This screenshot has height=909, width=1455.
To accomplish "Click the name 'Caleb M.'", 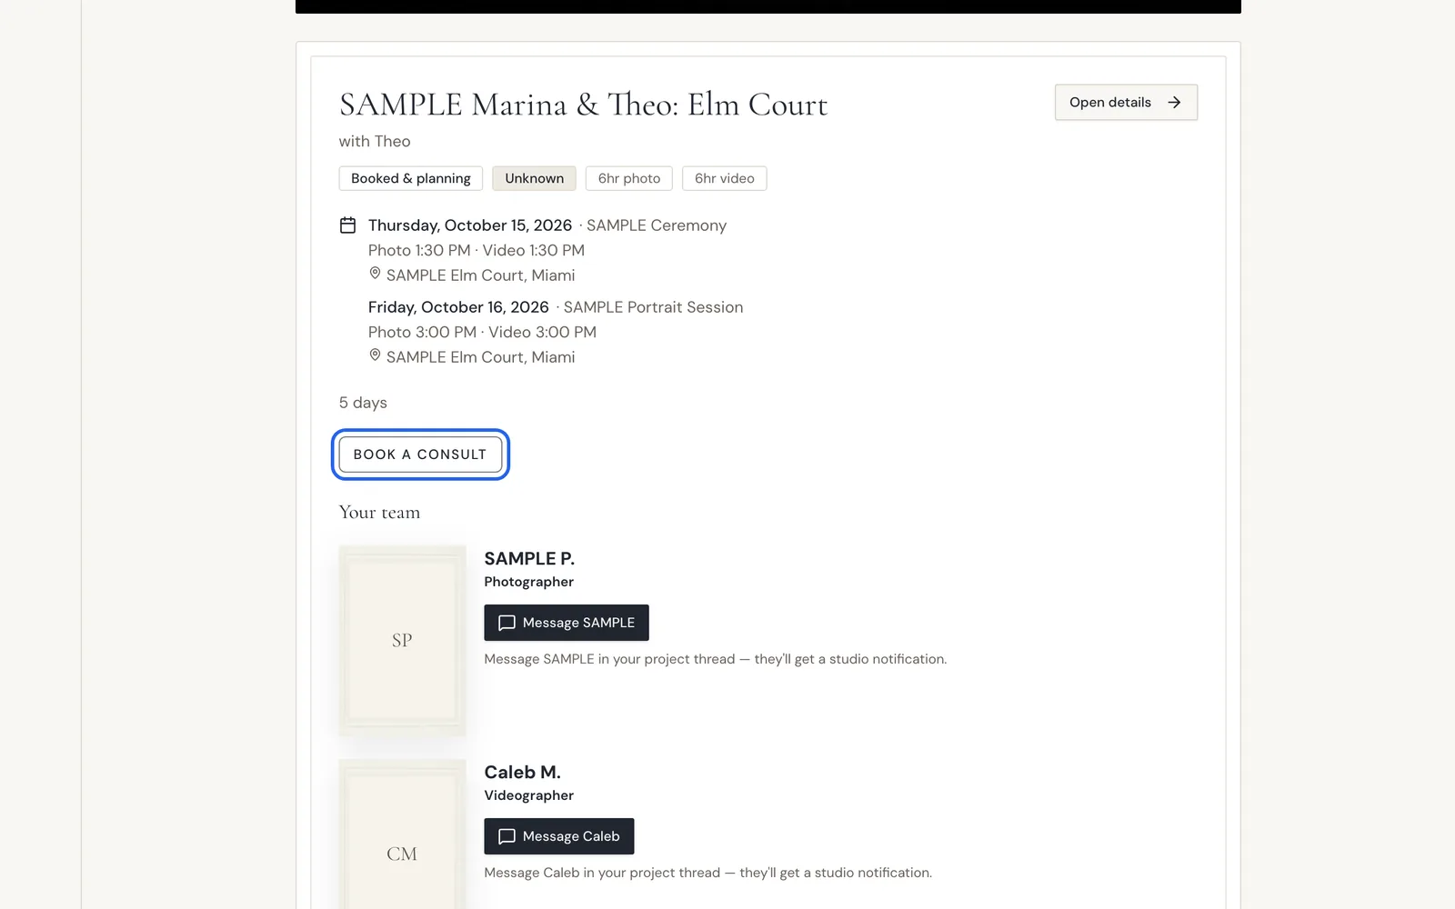I will (x=522, y=772).
